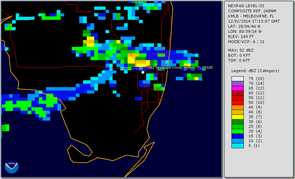295x179 pixels.
Task: Click the '12/02/2014 17:13:07 GMT' timestamp
Action: click(254, 21)
